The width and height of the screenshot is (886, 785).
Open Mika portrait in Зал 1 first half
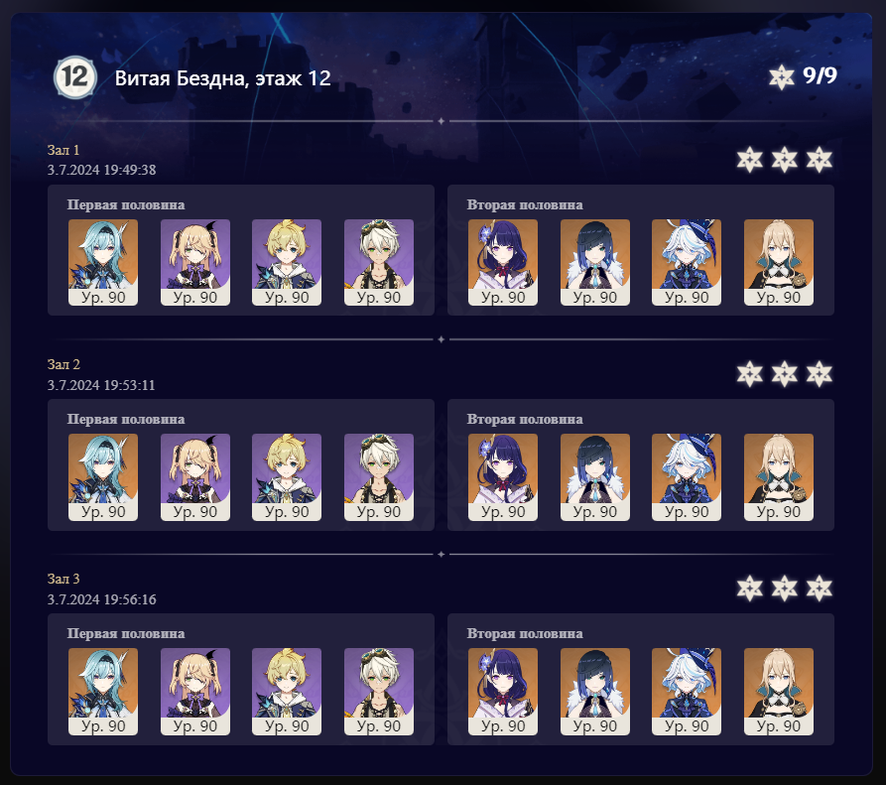287,262
